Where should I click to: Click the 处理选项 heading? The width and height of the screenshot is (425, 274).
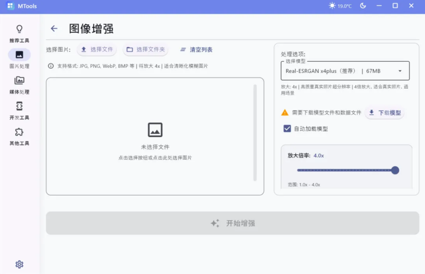293,54
